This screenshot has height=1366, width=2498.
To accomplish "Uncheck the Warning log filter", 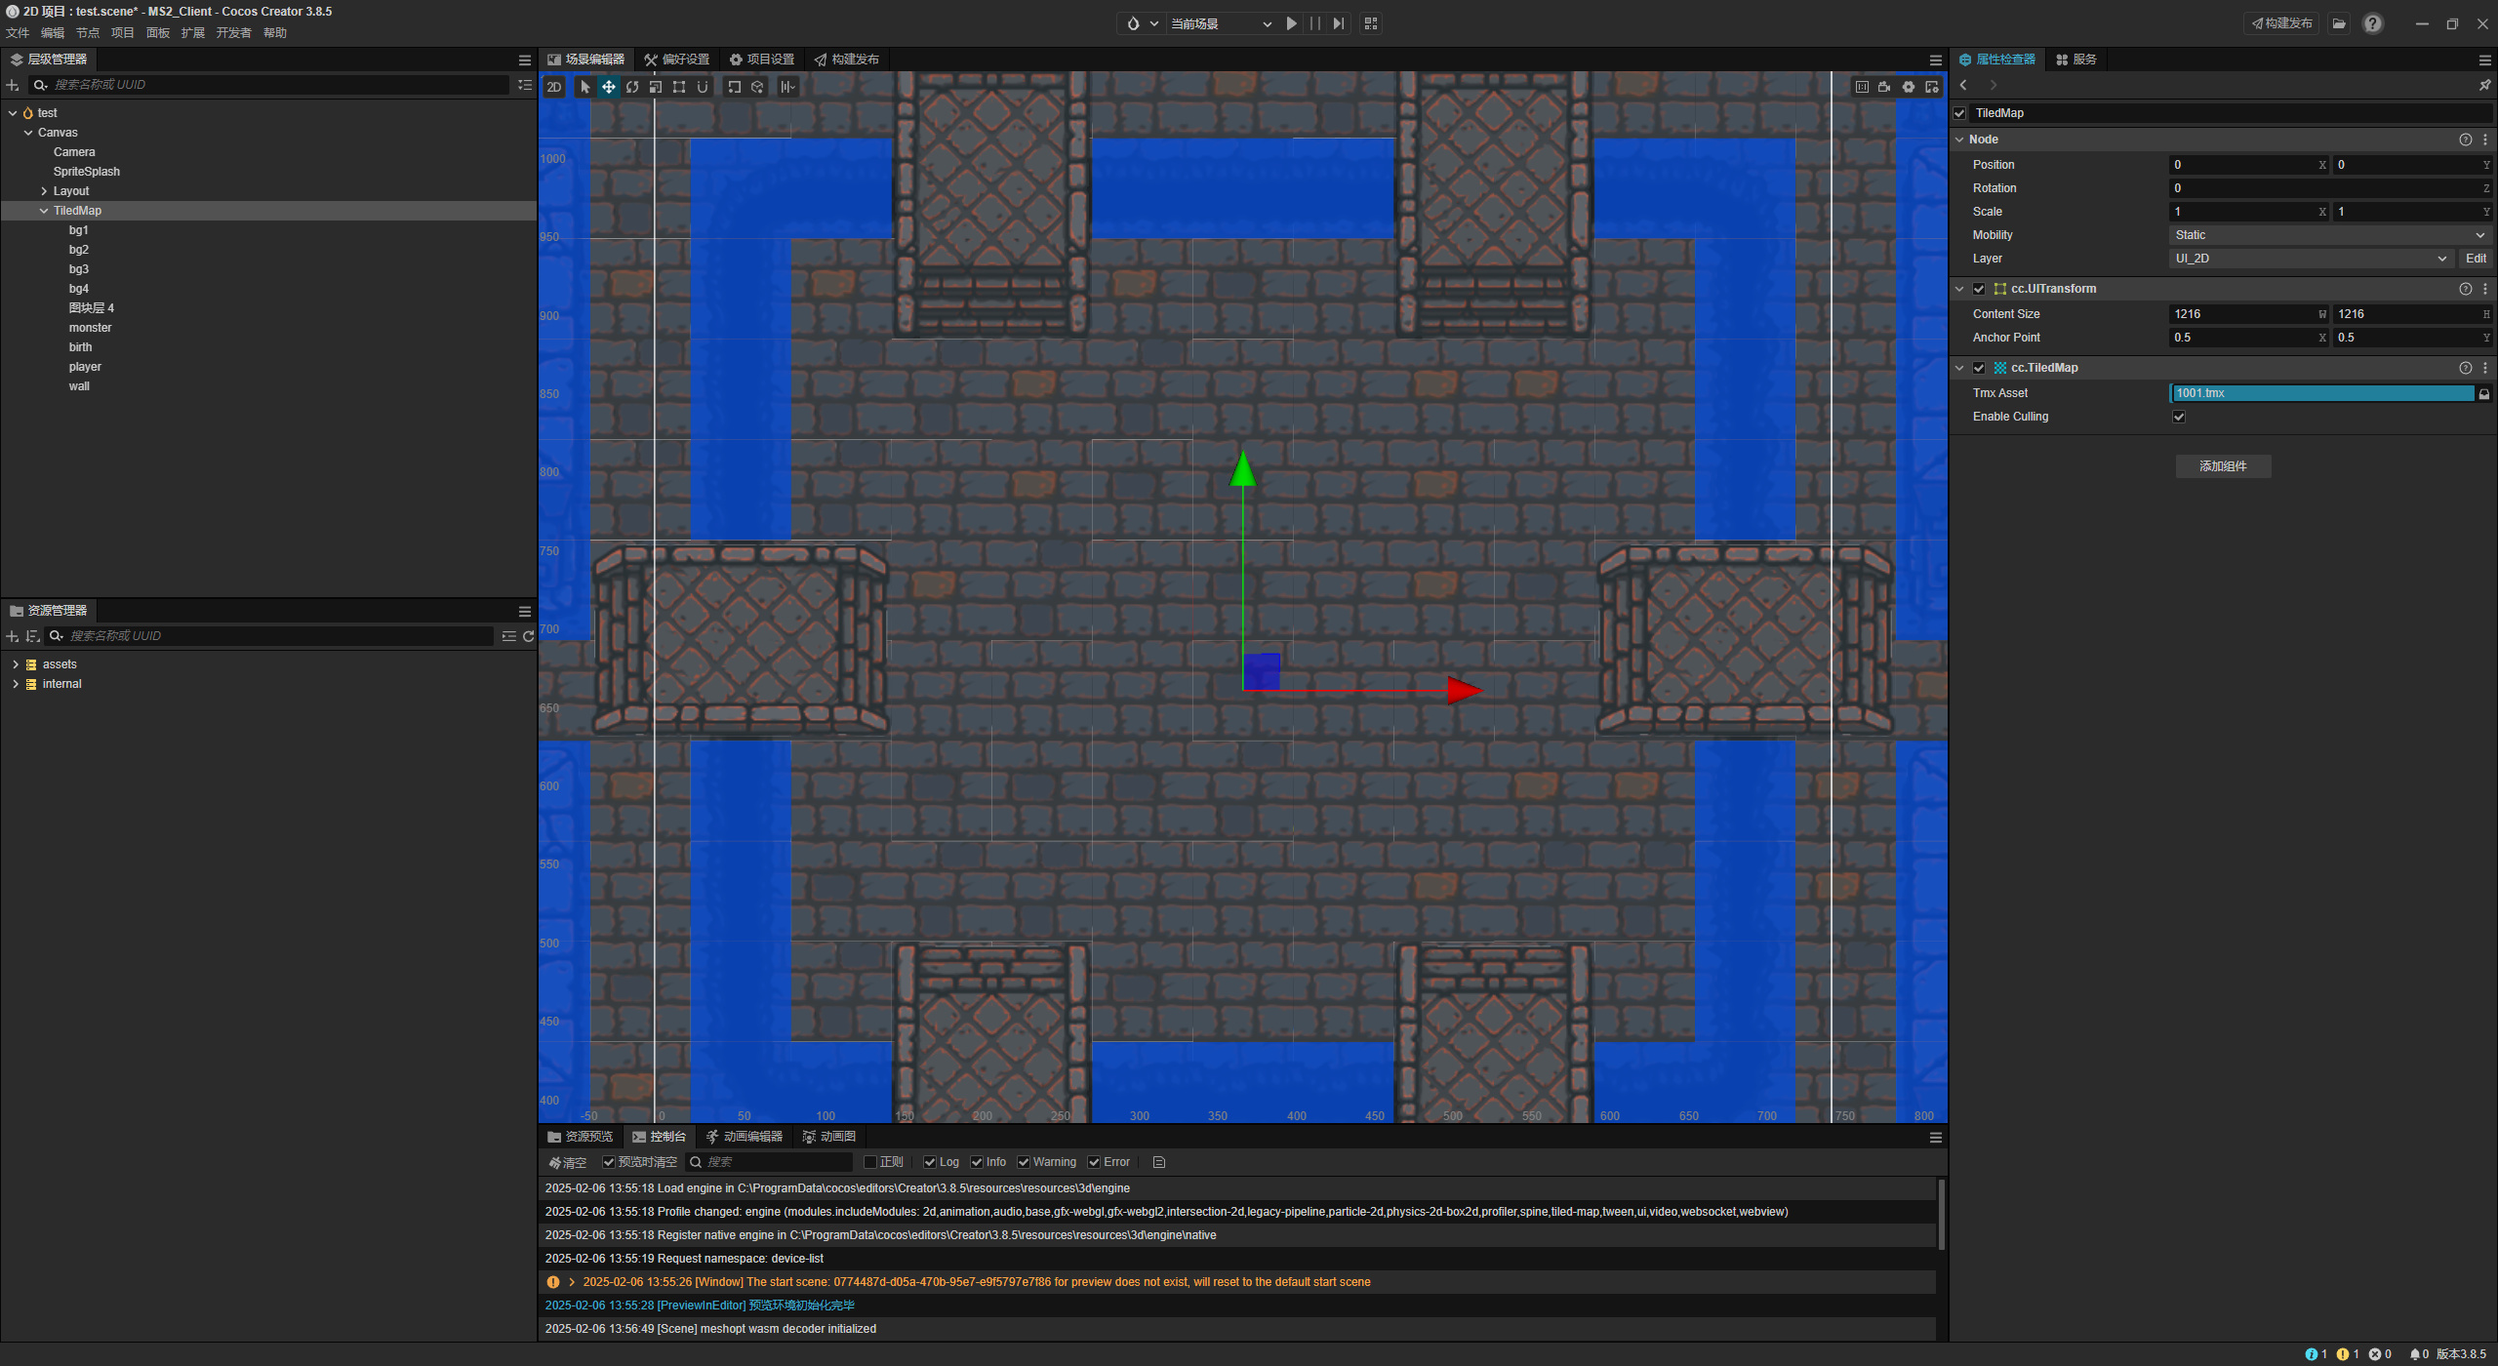I will pyautogui.click(x=1024, y=1162).
